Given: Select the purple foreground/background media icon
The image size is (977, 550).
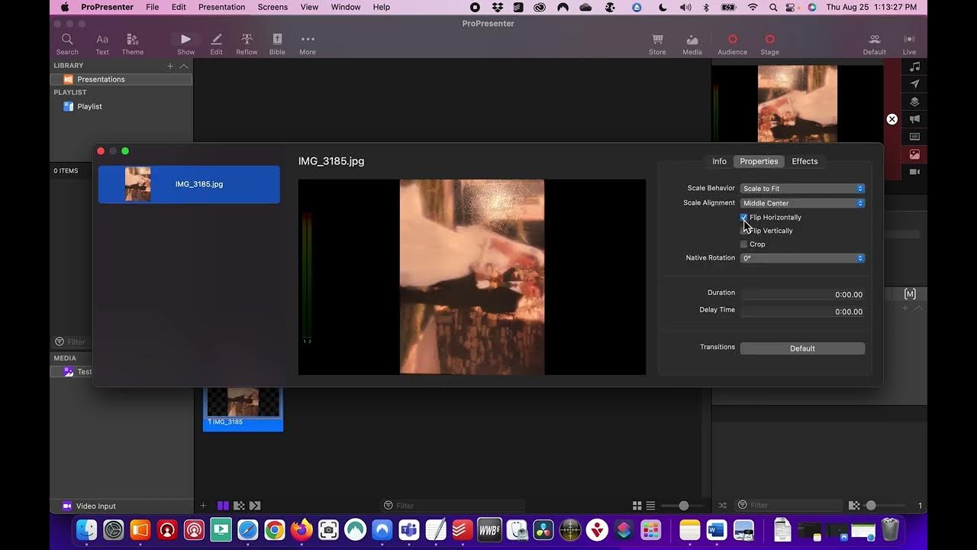Looking at the screenshot, I should (x=223, y=506).
